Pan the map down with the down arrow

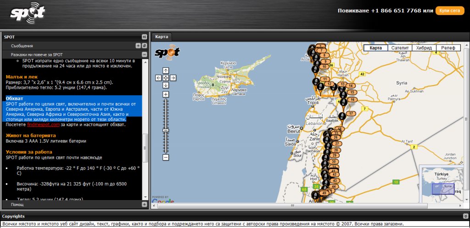(x=166, y=85)
